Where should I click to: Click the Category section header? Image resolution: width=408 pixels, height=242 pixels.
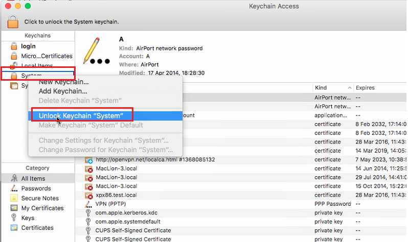coord(37,168)
